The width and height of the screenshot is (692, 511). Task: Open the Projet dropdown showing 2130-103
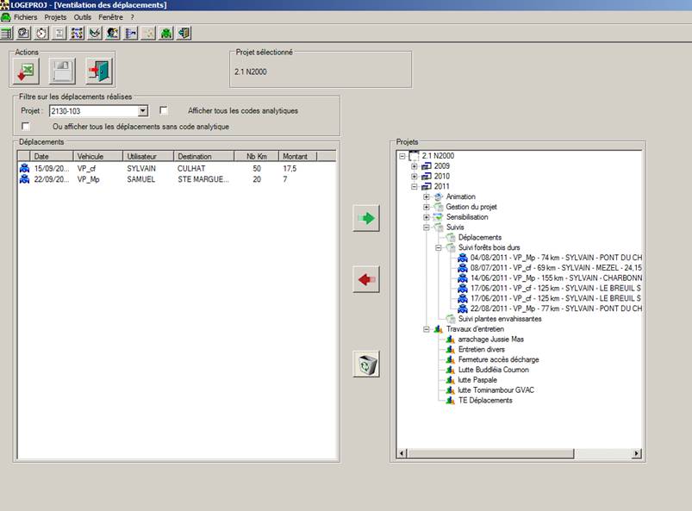143,111
